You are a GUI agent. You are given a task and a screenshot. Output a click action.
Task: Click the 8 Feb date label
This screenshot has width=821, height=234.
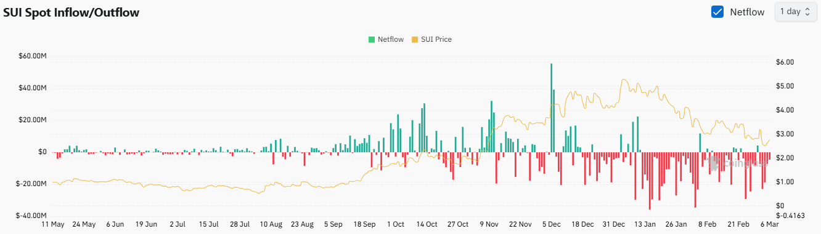708,225
